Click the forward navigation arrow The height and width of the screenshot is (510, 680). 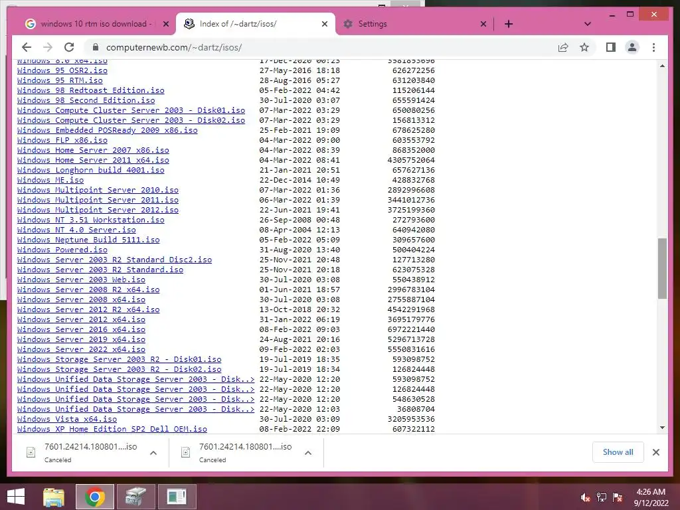48,47
